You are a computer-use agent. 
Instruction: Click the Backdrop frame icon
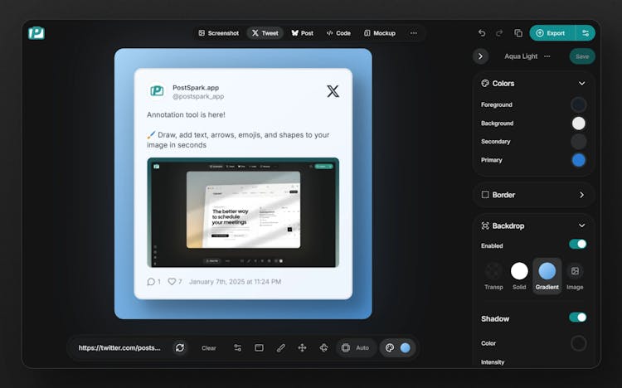pos(485,226)
